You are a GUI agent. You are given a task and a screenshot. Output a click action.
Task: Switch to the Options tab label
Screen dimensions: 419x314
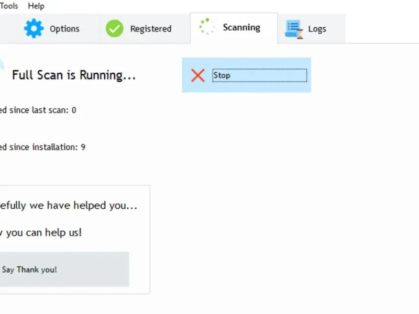tap(64, 29)
